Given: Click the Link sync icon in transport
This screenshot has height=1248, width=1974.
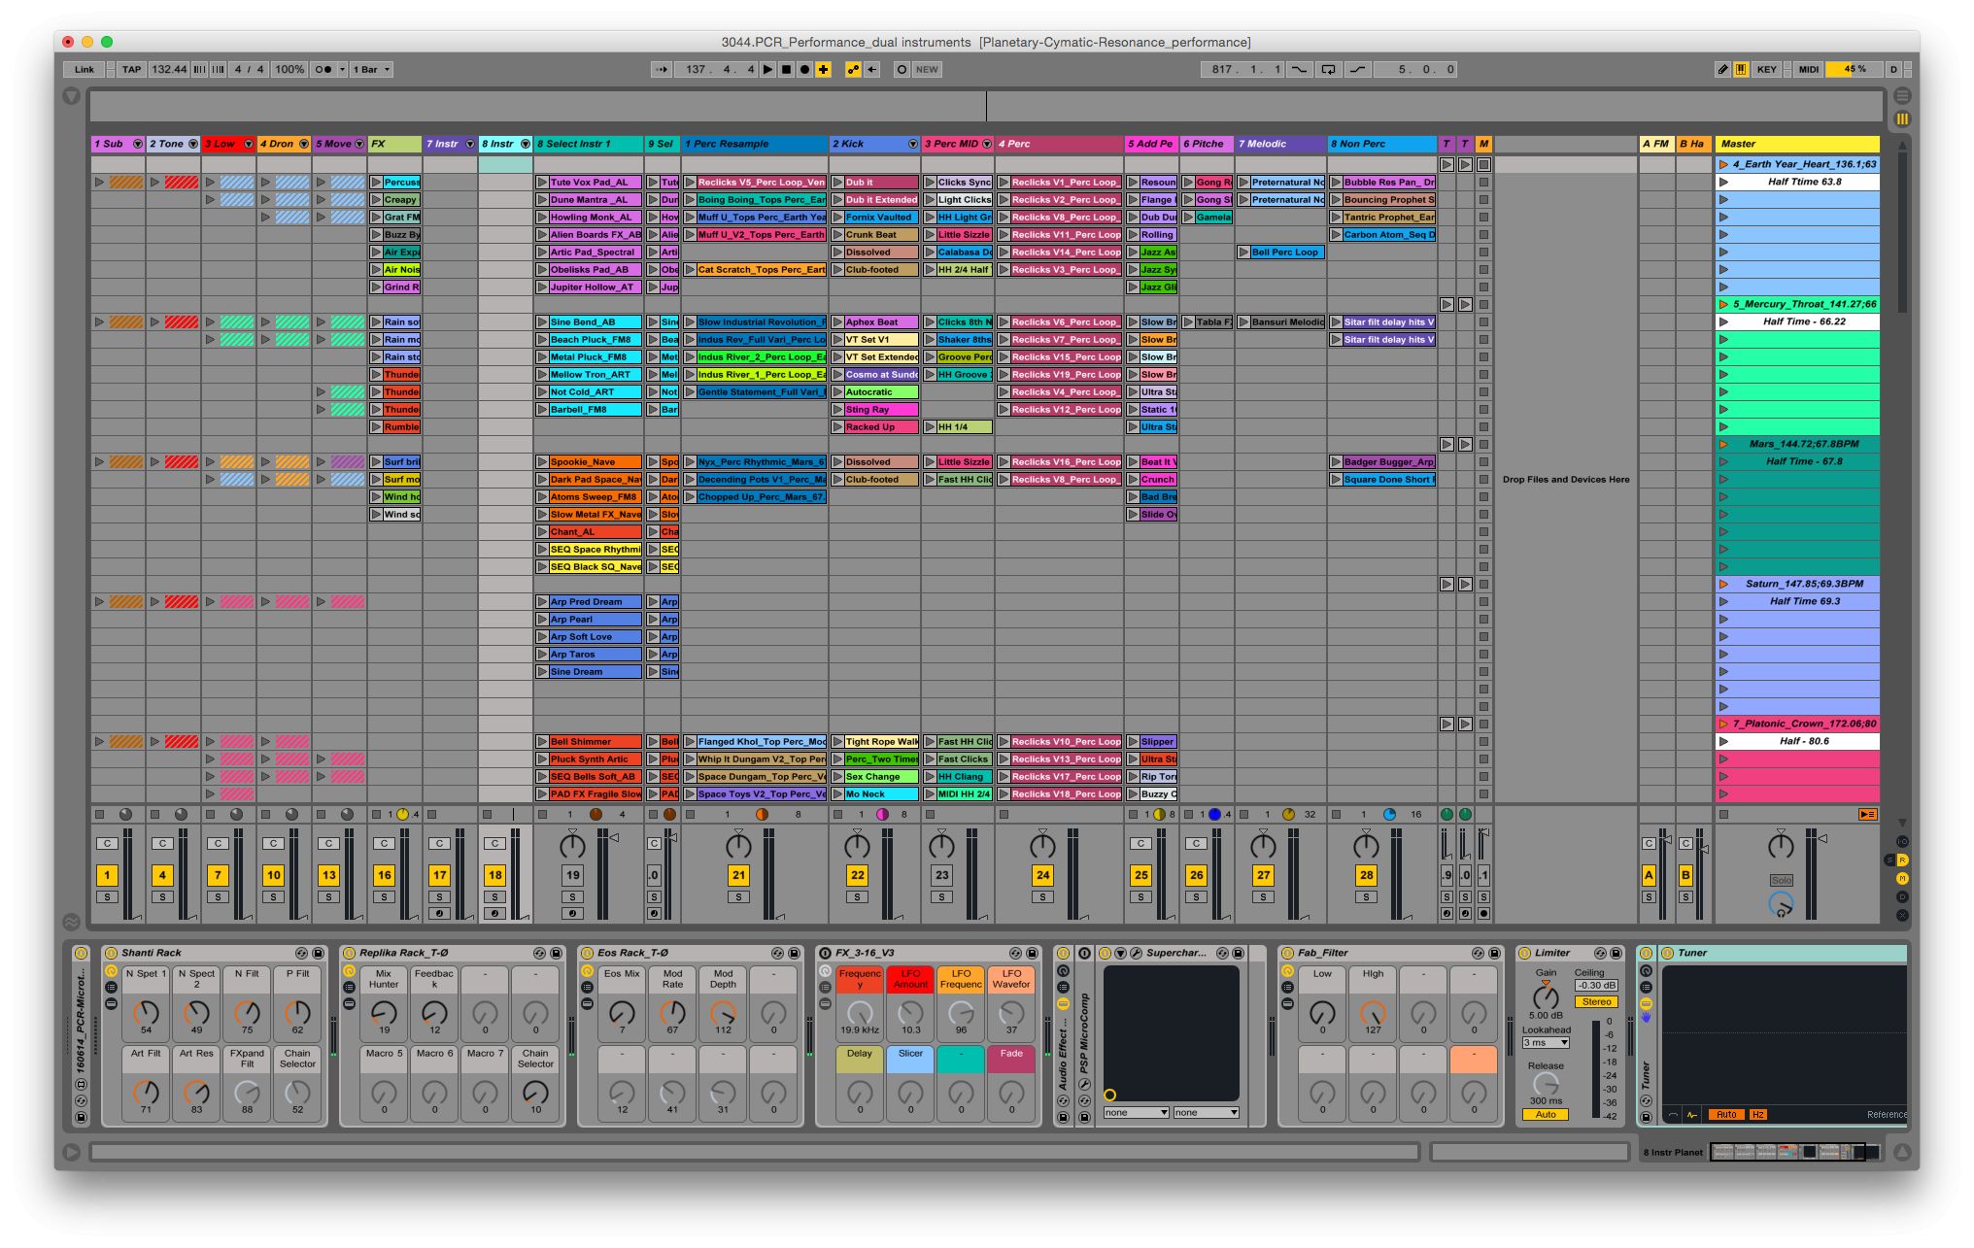Looking at the screenshot, I should (x=82, y=68).
